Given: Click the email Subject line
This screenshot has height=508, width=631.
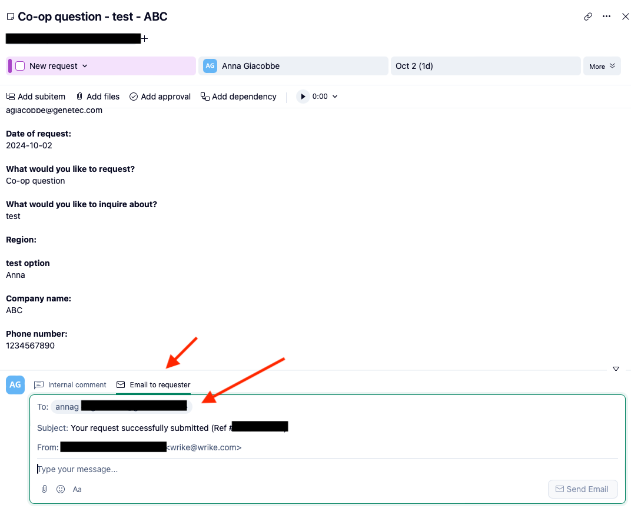Looking at the screenshot, I should pyautogui.click(x=162, y=428).
